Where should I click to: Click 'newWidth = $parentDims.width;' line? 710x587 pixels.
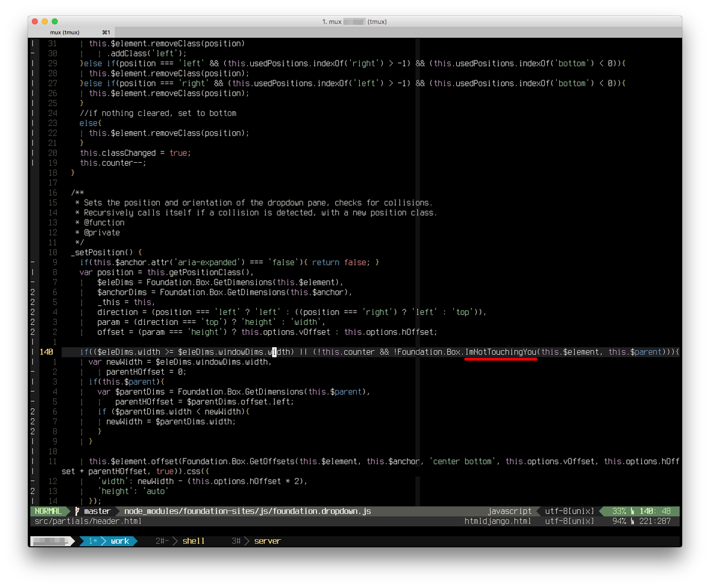(171, 421)
